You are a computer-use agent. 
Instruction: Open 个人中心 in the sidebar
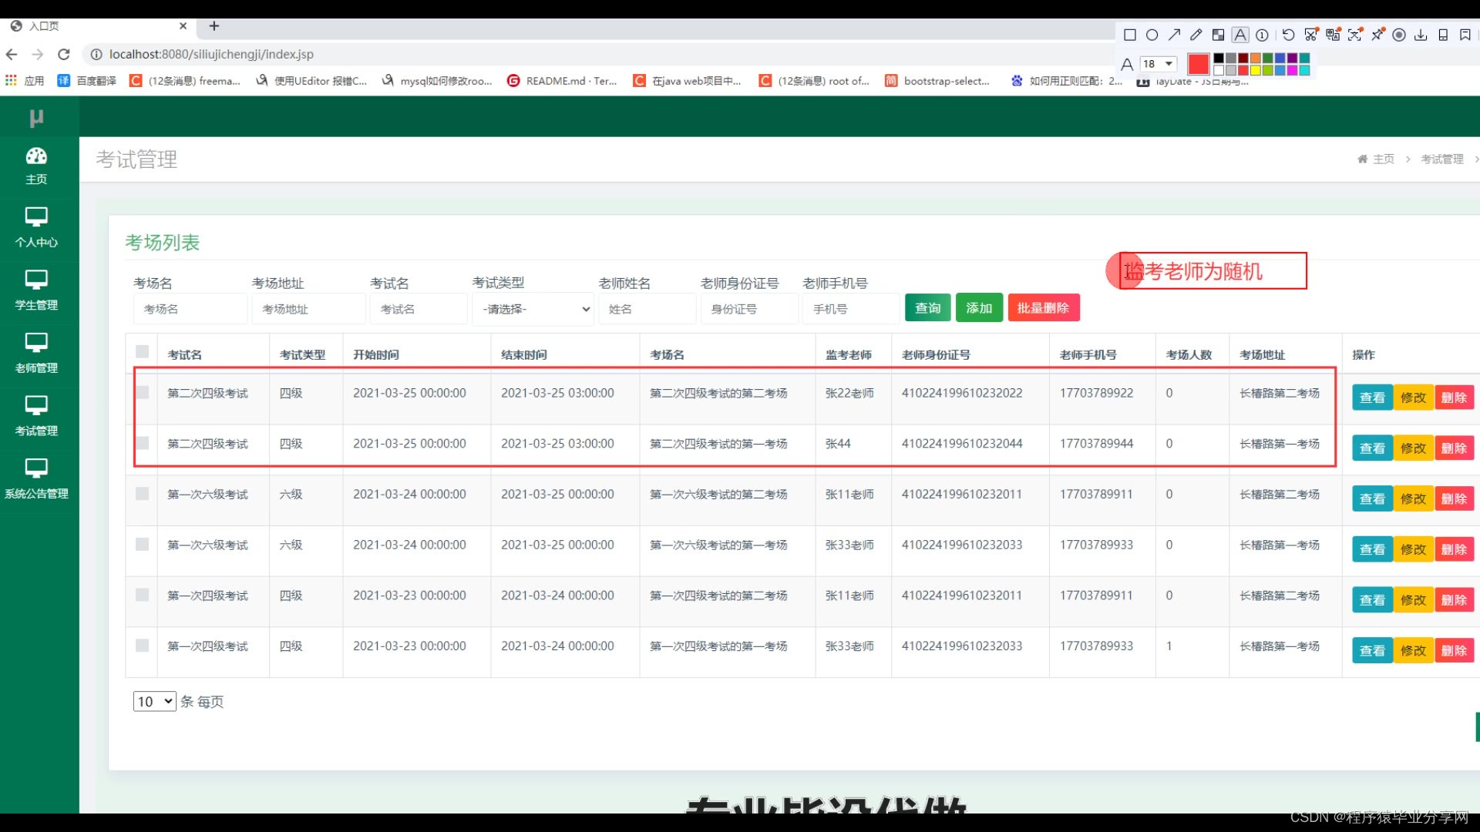36,228
